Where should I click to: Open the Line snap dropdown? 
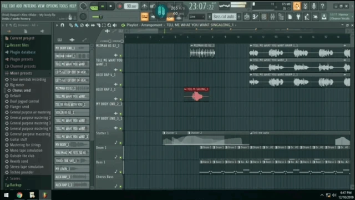pos(196,17)
